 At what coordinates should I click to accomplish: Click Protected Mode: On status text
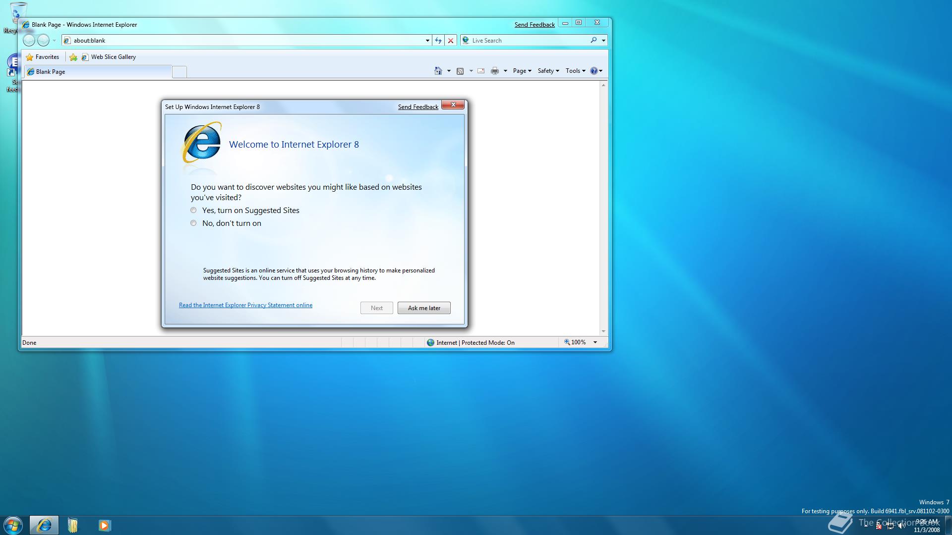pos(488,343)
